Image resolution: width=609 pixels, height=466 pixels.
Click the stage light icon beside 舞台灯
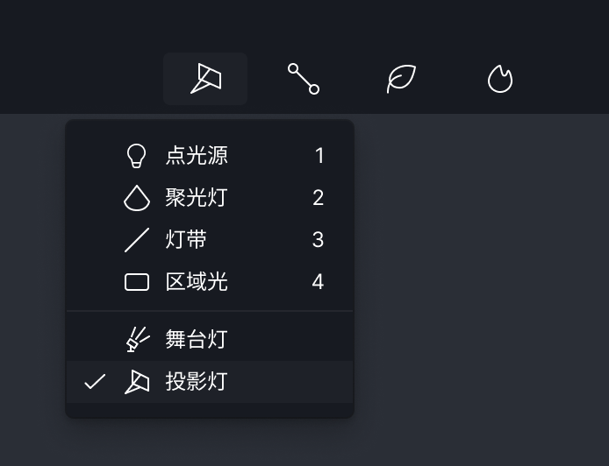(137, 339)
